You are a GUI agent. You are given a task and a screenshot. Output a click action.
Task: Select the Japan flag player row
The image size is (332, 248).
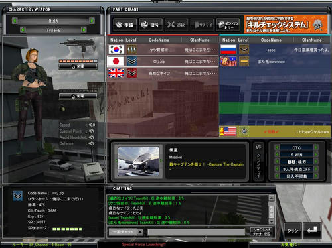pyautogui.click(x=163, y=61)
